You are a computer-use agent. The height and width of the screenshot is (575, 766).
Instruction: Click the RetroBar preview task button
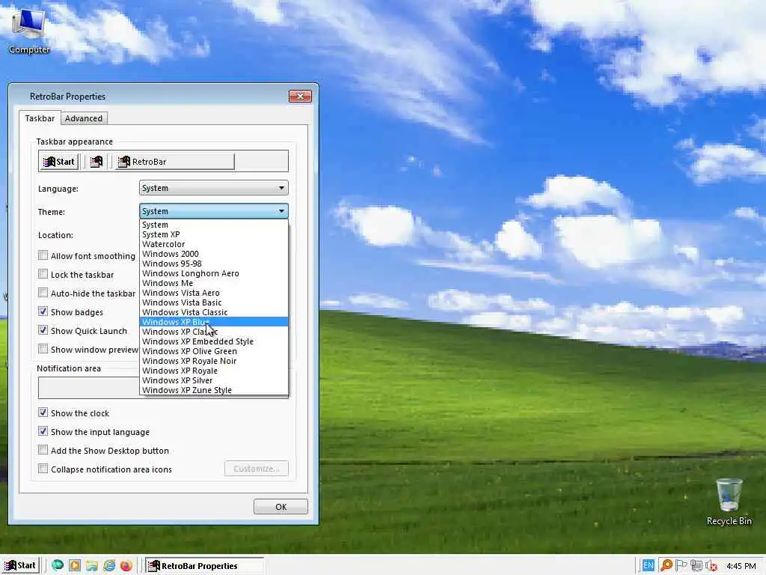[175, 162]
